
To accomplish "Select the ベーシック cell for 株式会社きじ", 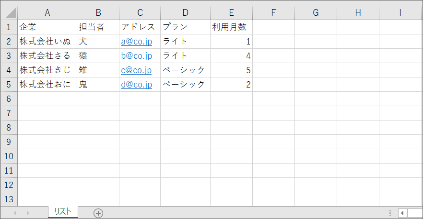I will pyautogui.click(x=184, y=70).
